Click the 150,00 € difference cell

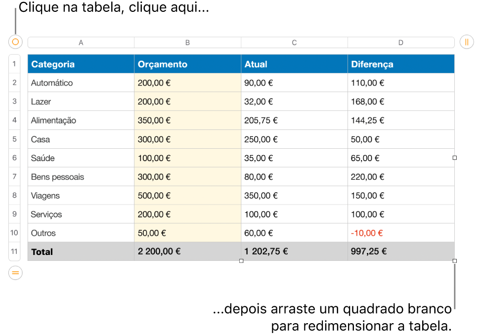tap(401, 195)
